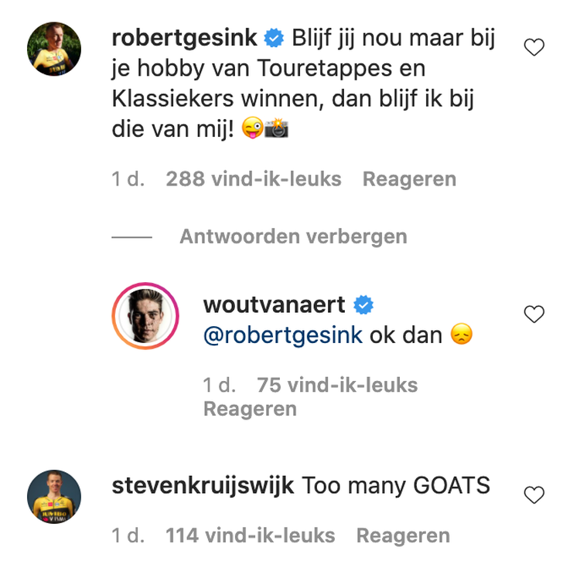Screen dimensions: 563x561
Task: Follow the @robertgesink mention link
Action: click(x=283, y=335)
